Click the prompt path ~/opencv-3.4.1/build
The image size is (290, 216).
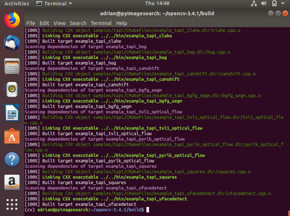(116, 210)
